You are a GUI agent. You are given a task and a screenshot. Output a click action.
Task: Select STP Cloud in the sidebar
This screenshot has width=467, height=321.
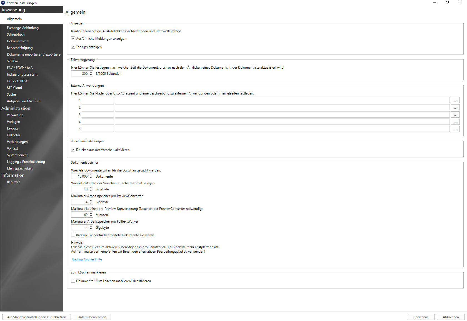point(14,88)
